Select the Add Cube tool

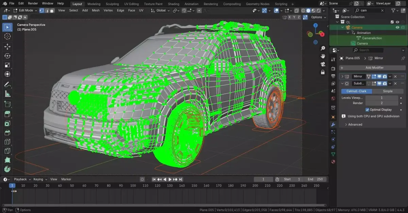coord(7,104)
